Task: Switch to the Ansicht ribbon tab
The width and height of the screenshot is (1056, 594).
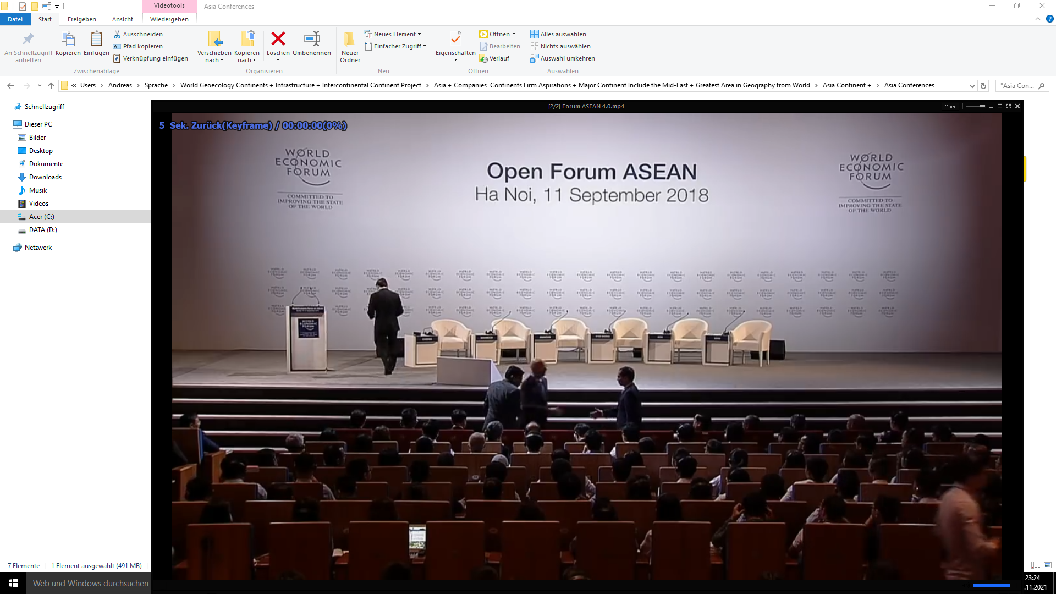Action: 123,19
